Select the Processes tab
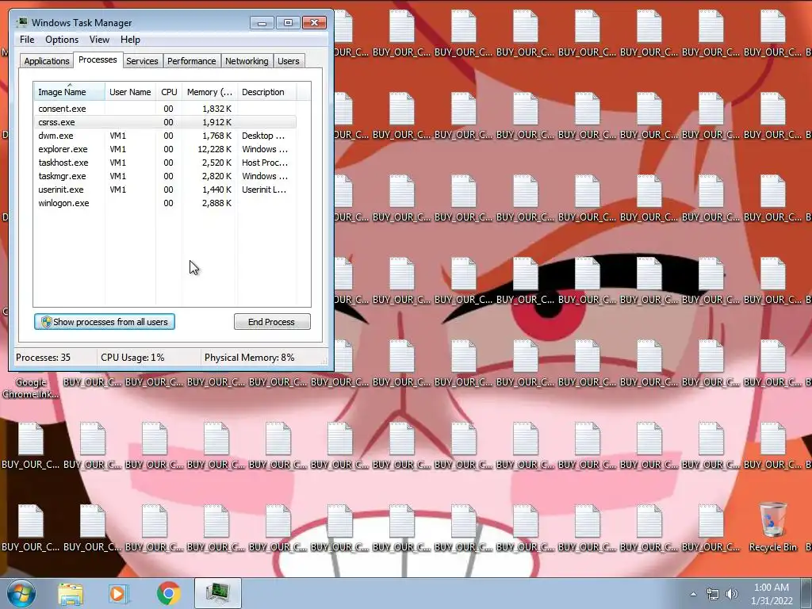 (98, 60)
